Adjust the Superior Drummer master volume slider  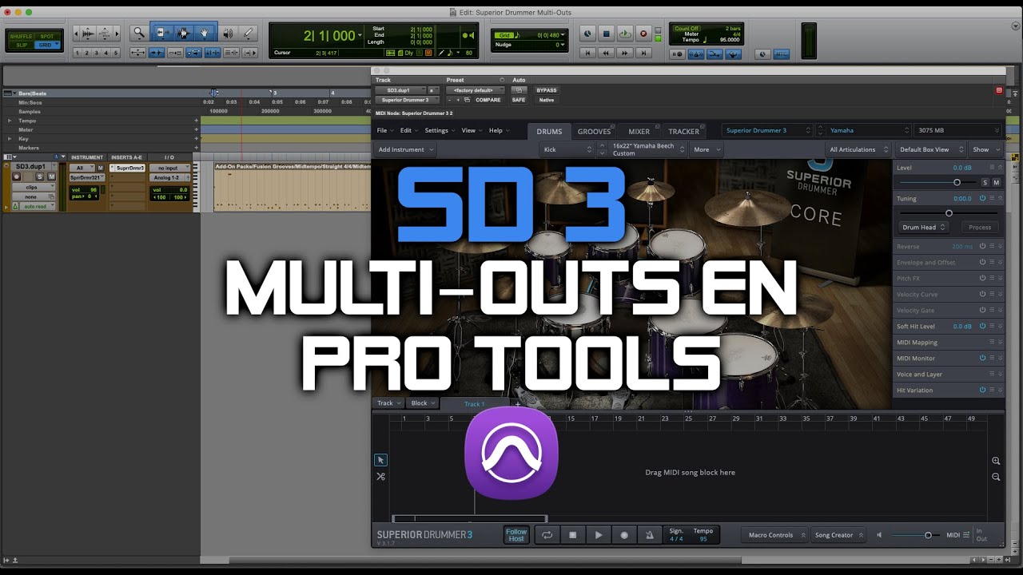point(928,535)
